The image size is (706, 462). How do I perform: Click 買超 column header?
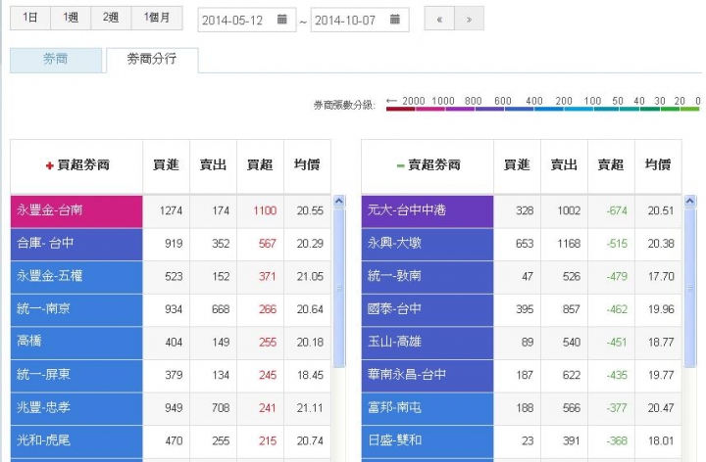(x=260, y=165)
